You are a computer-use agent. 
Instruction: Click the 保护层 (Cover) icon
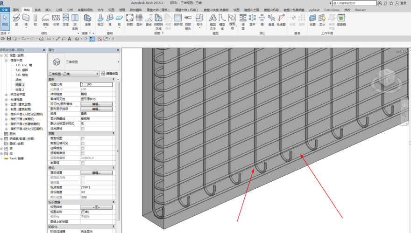click(178, 19)
